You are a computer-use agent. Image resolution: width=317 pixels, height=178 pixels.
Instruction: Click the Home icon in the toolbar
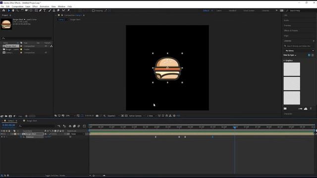[x=3, y=10]
